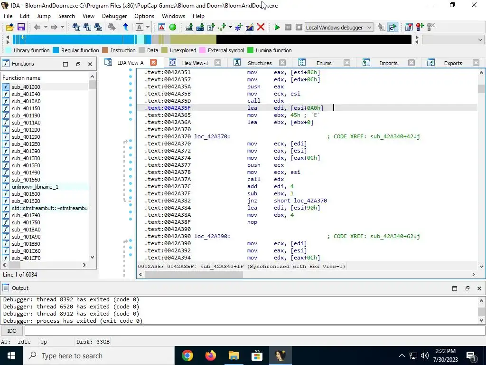
Task: Click the document with red pin toolbar icon
Action: 409,27
